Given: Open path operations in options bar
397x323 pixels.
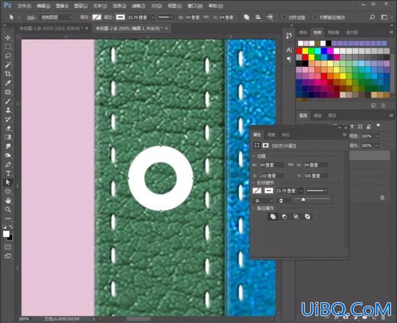Looking at the screenshot, I should tap(246, 17).
